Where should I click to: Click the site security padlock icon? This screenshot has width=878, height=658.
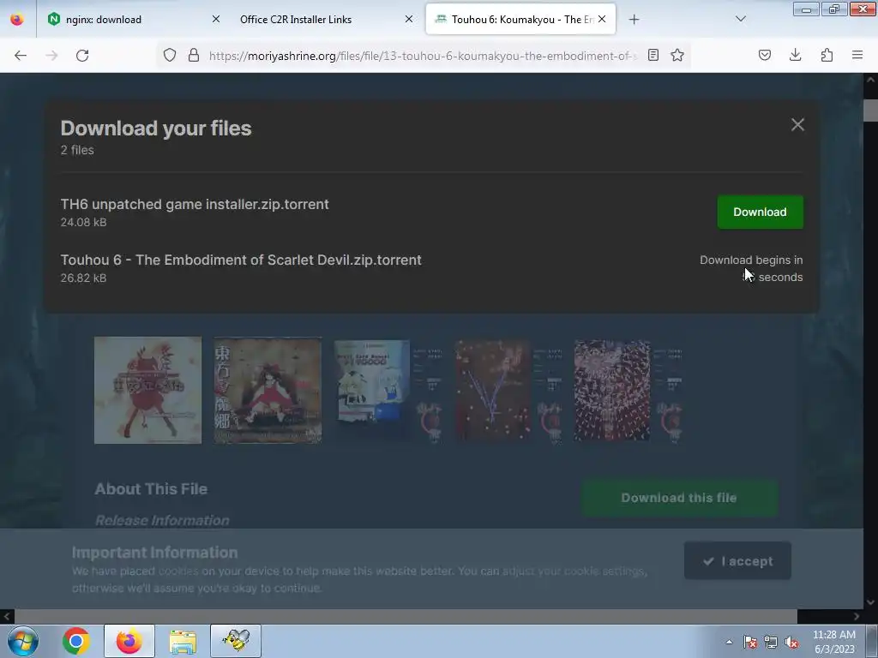point(194,55)
